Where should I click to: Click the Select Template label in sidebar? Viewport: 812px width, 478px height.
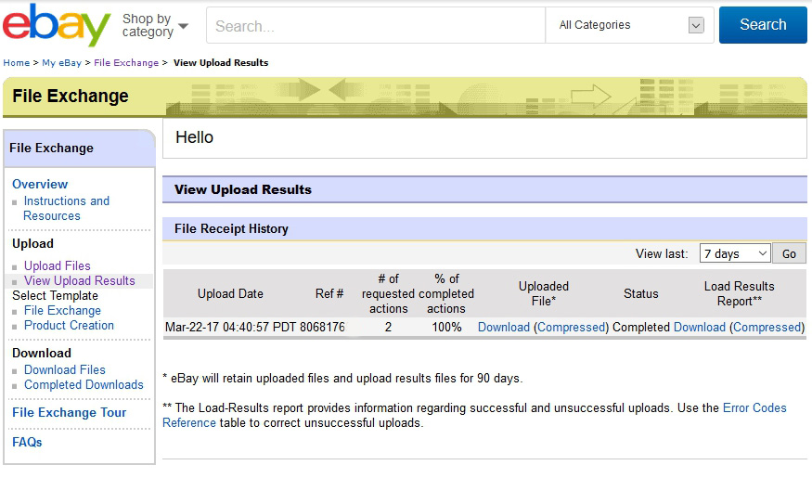(x=55, y=296)
